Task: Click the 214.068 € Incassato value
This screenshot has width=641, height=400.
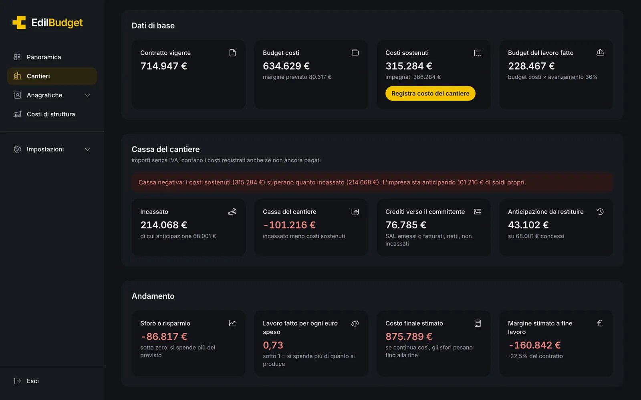Action: (x=163, y=225)
